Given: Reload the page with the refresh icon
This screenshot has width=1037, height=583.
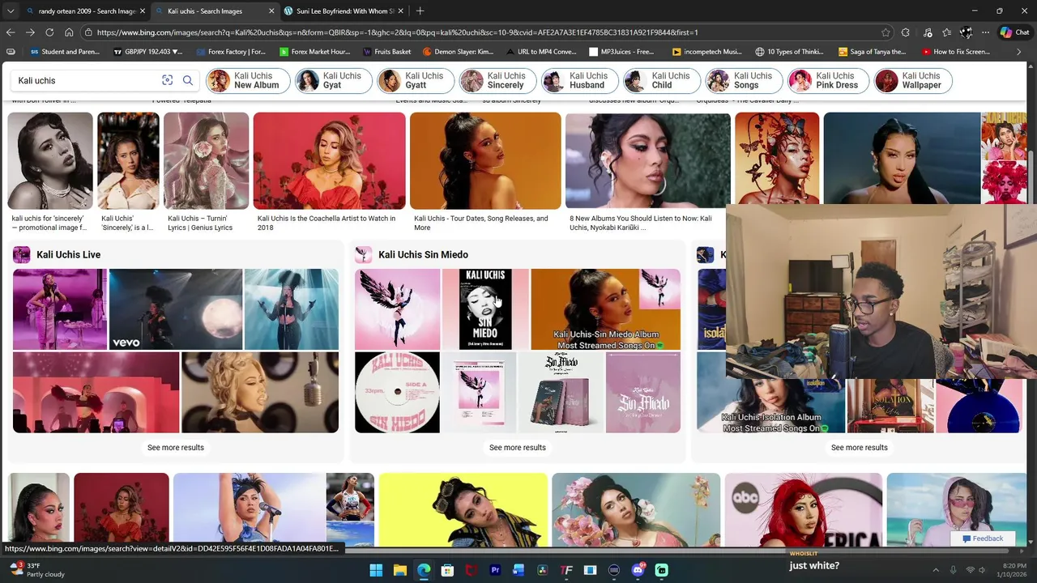Looking at the screenshot, I should [49, 32].
